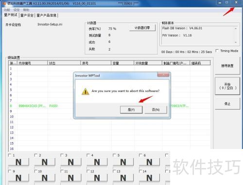Viewport: 243px width, 185px height.
Task: Click the 搜寻装置 search device button
Action: pyautogui.click(x=227, y=66)
